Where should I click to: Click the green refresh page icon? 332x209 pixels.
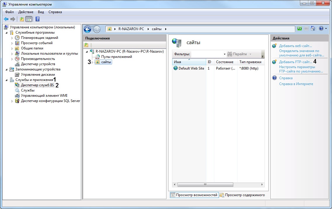click(x=299, y=28)
